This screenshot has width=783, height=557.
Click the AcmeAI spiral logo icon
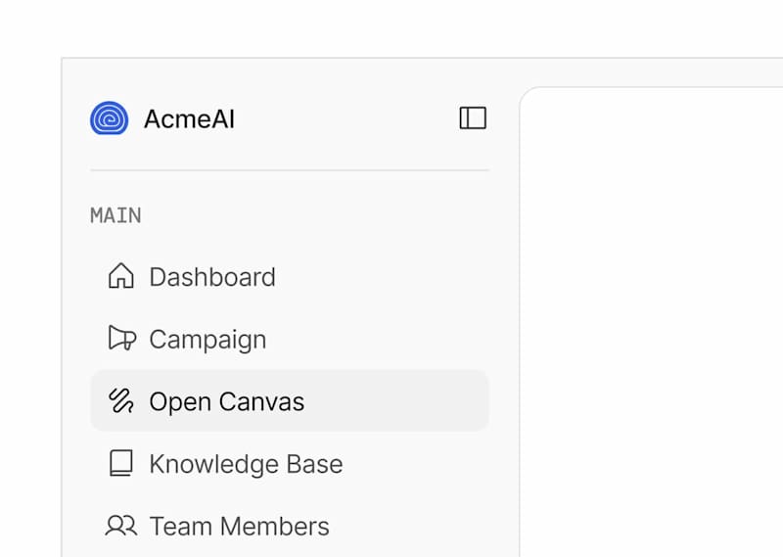[x=109, y=118]
